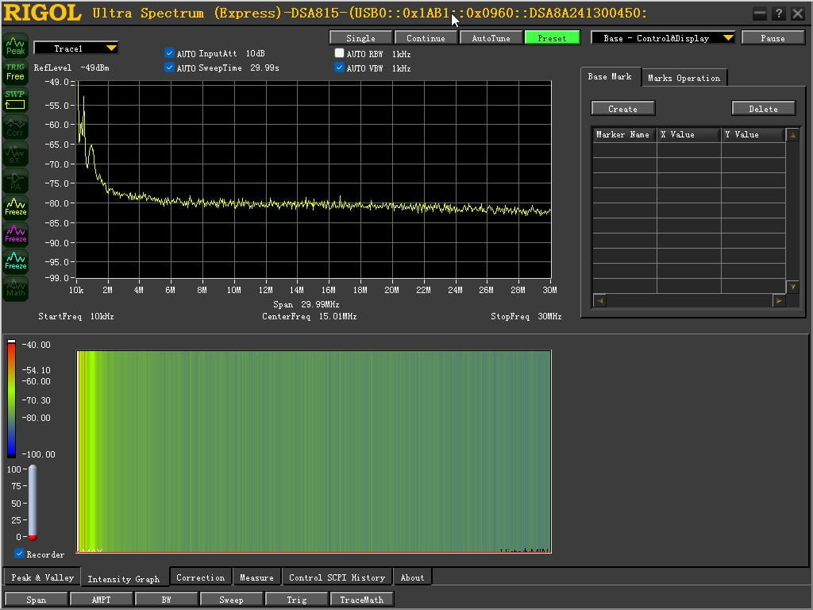Minimize the Ultra Spectrum window
This screenshot has width=813, height=610.
click(x=760, y=14)
